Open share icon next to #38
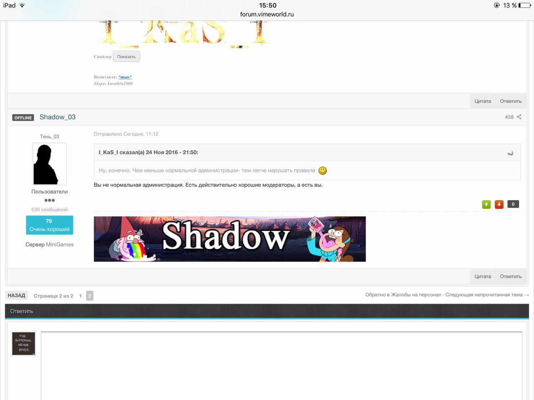 [x=519, y=117]
